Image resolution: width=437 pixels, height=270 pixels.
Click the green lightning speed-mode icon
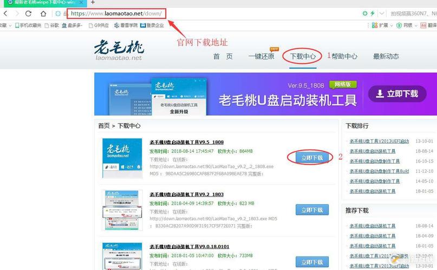pos(373,13)
